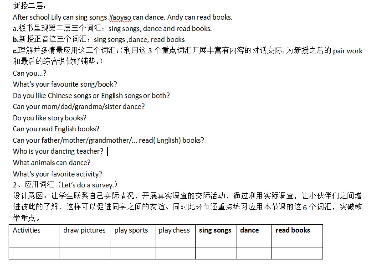
Task: Click the empty cell directly below 'draw pictures'
Action: 85,242
